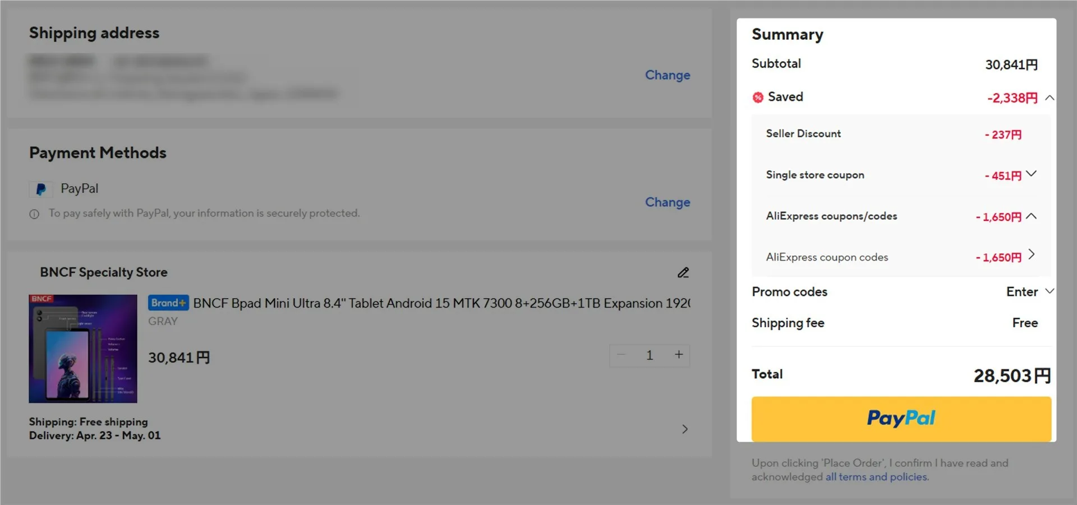
Task: Open the BNCF Bpad Mini Ultra product title
Action: point(441,303)
